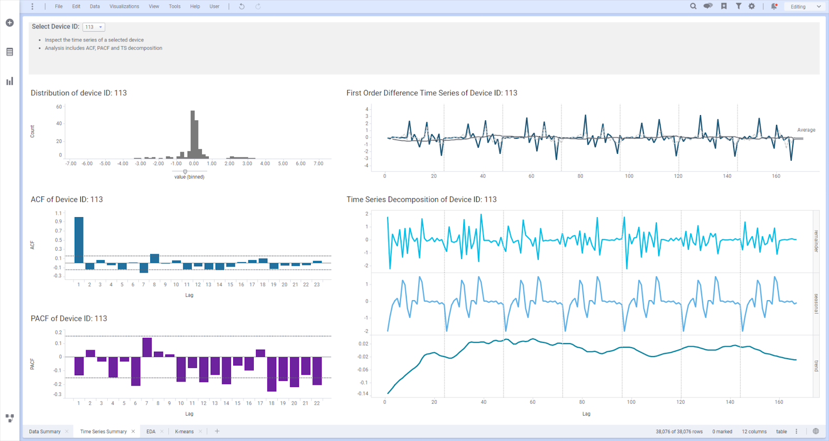This screenshot has width=829, height=441.
Task: Switch to the K-means tab
Action: (184, 432)
